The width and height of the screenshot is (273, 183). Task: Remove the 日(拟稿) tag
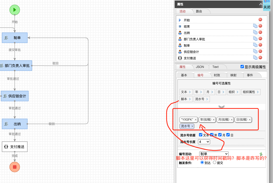pyautogui.click(x=250, y=120)
